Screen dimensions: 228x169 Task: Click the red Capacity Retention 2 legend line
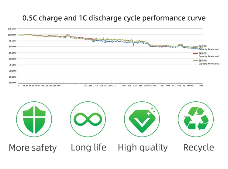click(195, 53)
